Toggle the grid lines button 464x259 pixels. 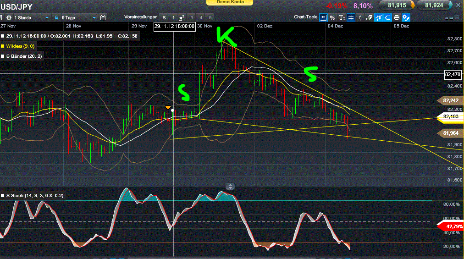[351, 17]
